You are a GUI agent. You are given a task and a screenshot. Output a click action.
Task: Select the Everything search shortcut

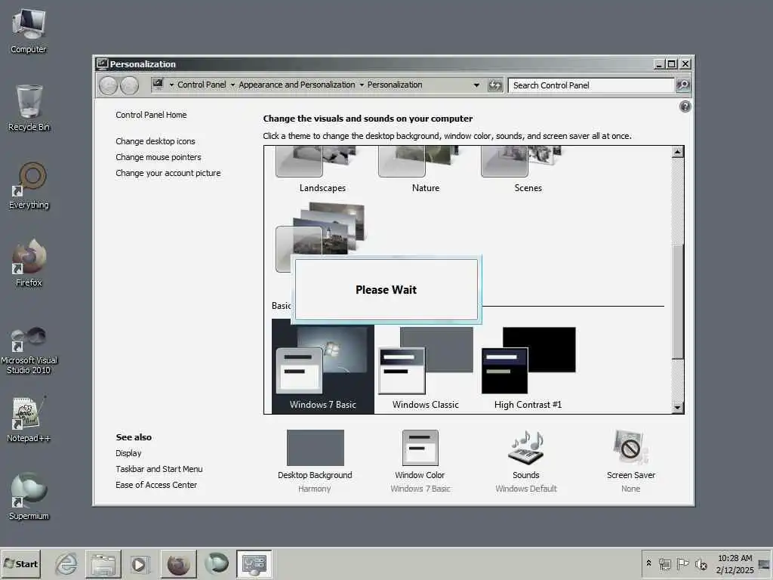pyautogui.click(x=29, y=186)
